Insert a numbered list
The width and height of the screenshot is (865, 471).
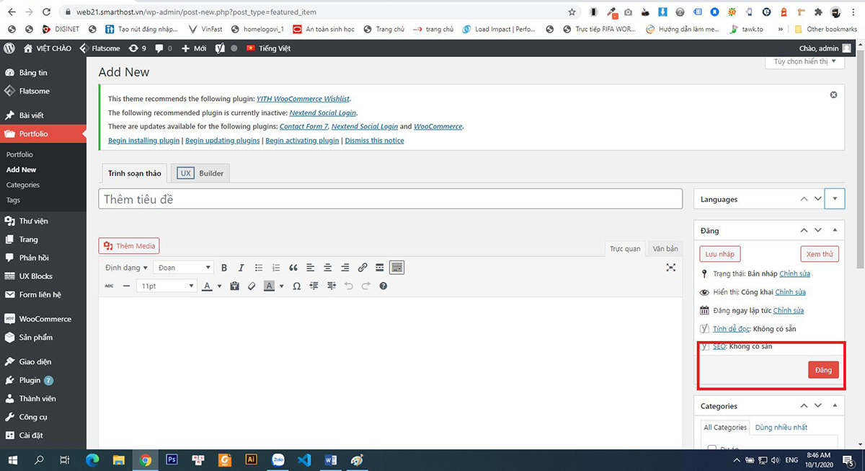pos(276,268)
